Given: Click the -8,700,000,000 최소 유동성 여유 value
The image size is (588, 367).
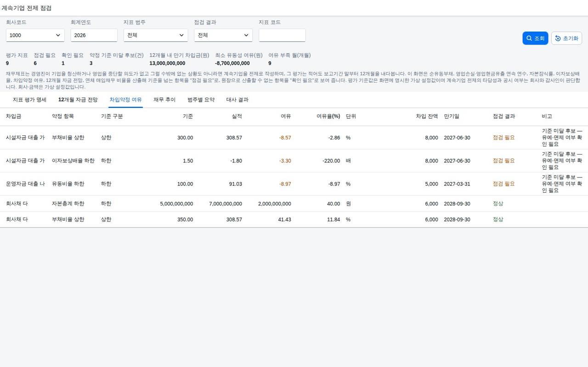Looking at the screenshot, I should (x=232, y=63).
